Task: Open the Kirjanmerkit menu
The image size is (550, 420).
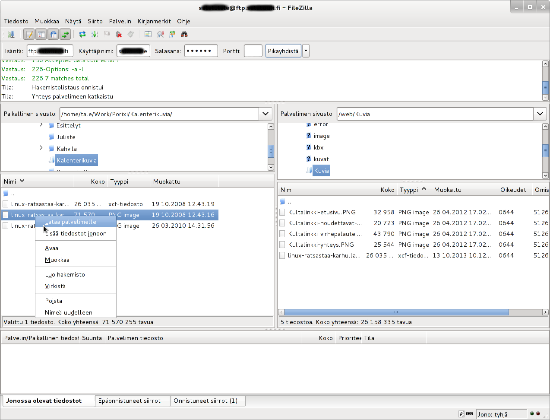Action: click(x=154, y=21)
